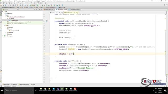Select activity_main.xml in the project tree
The width and height of the screenshot is (168, 94).
15,31
